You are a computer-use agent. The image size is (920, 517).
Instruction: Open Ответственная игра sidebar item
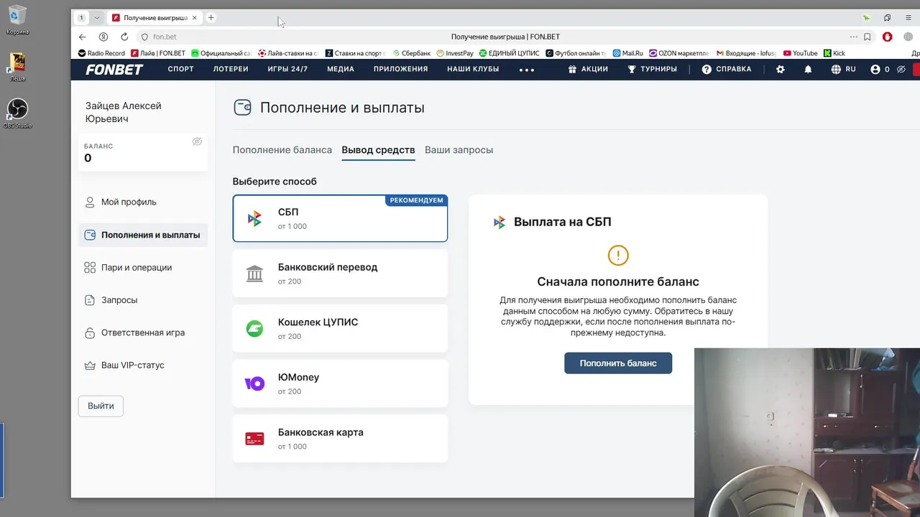(143, 333)
